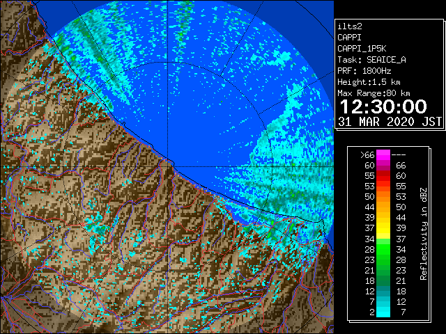Pick the cyan 2–7 dBZ color band
This screenshot has width=446, height=334.
(x=383, y=312)
